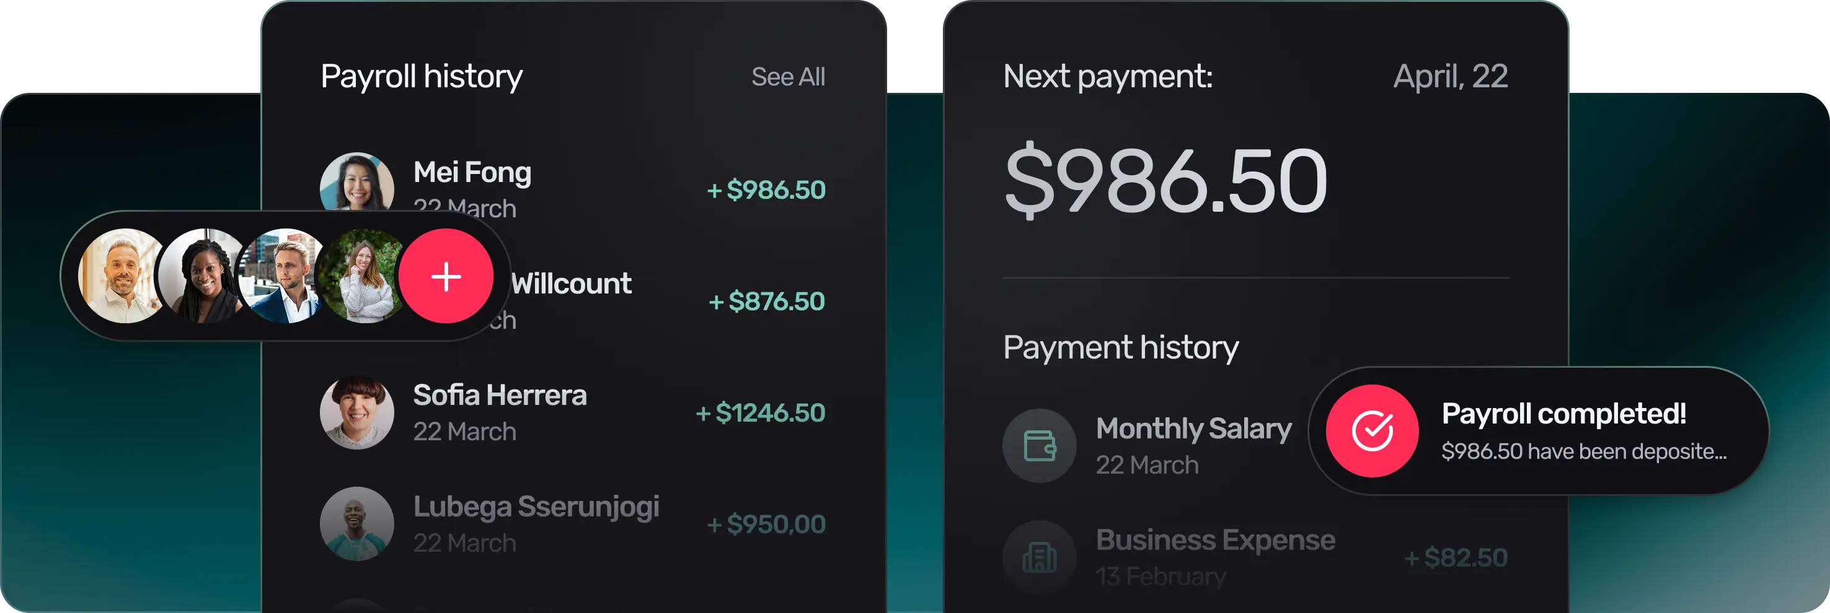Image resolution: width=1830 pixels, height=613 pixels.
Task: Click the April, 22 next payment date
Action: click(x=1450, y=77)
